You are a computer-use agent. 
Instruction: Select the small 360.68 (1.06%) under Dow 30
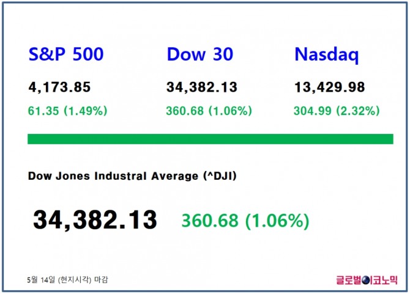[x=209, y=111]
